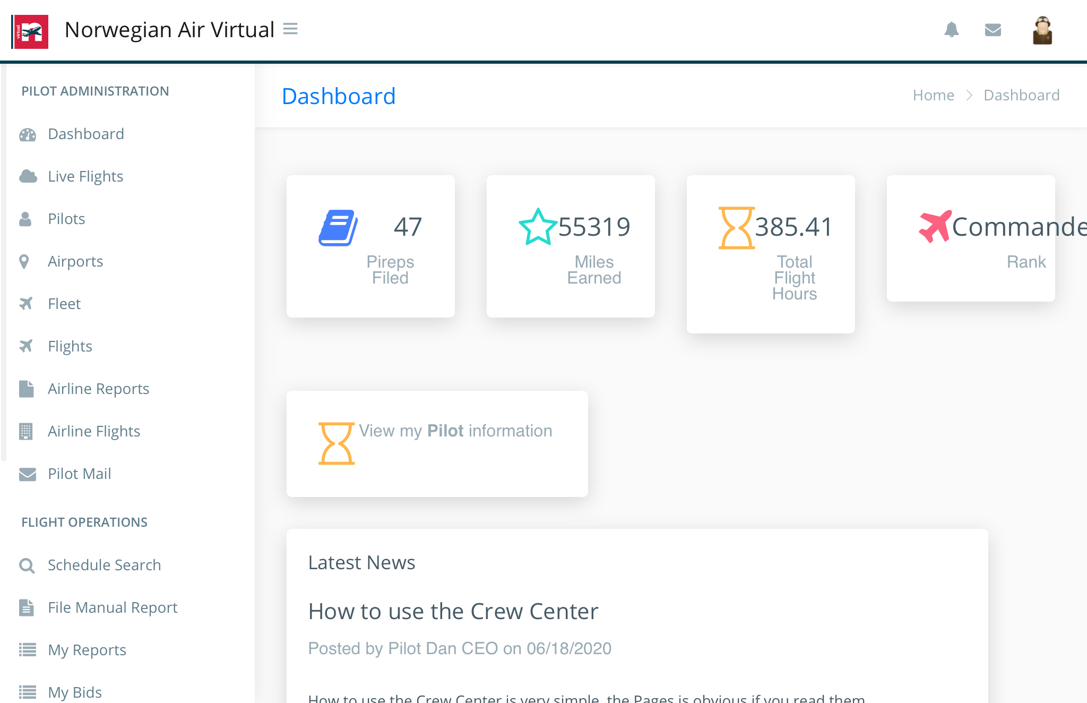Click the Pilots person icon

click(25, 219)
